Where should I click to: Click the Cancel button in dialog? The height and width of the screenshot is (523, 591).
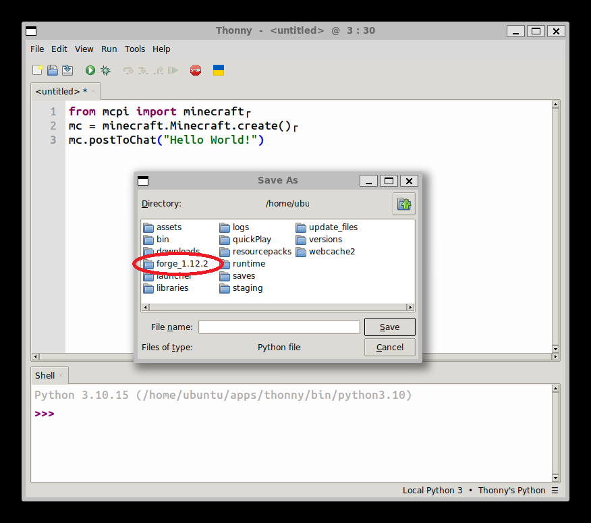tap(390, 348)
